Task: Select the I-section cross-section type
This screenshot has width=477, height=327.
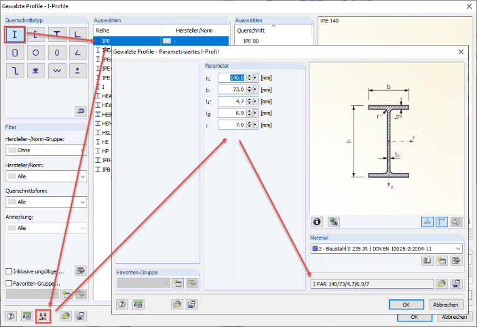Action: click(x=15, y=34)
